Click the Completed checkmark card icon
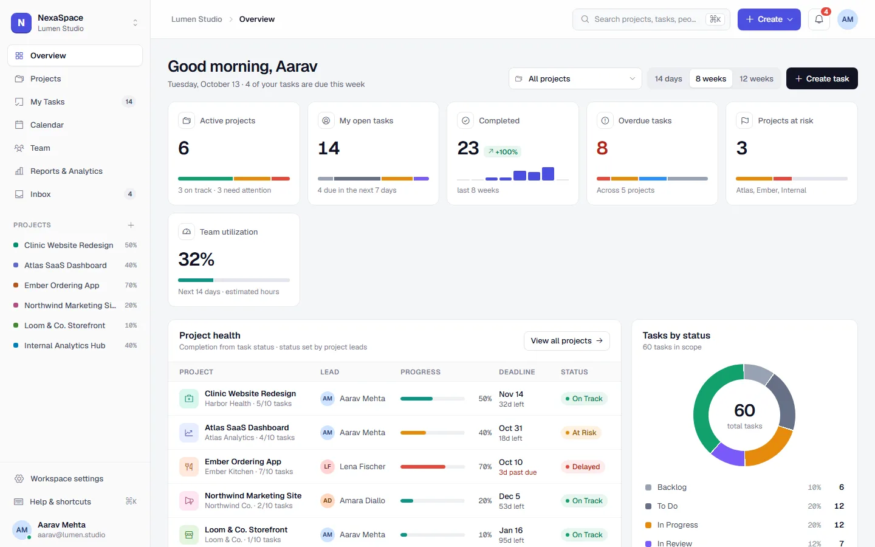 (x=465, y=120)
